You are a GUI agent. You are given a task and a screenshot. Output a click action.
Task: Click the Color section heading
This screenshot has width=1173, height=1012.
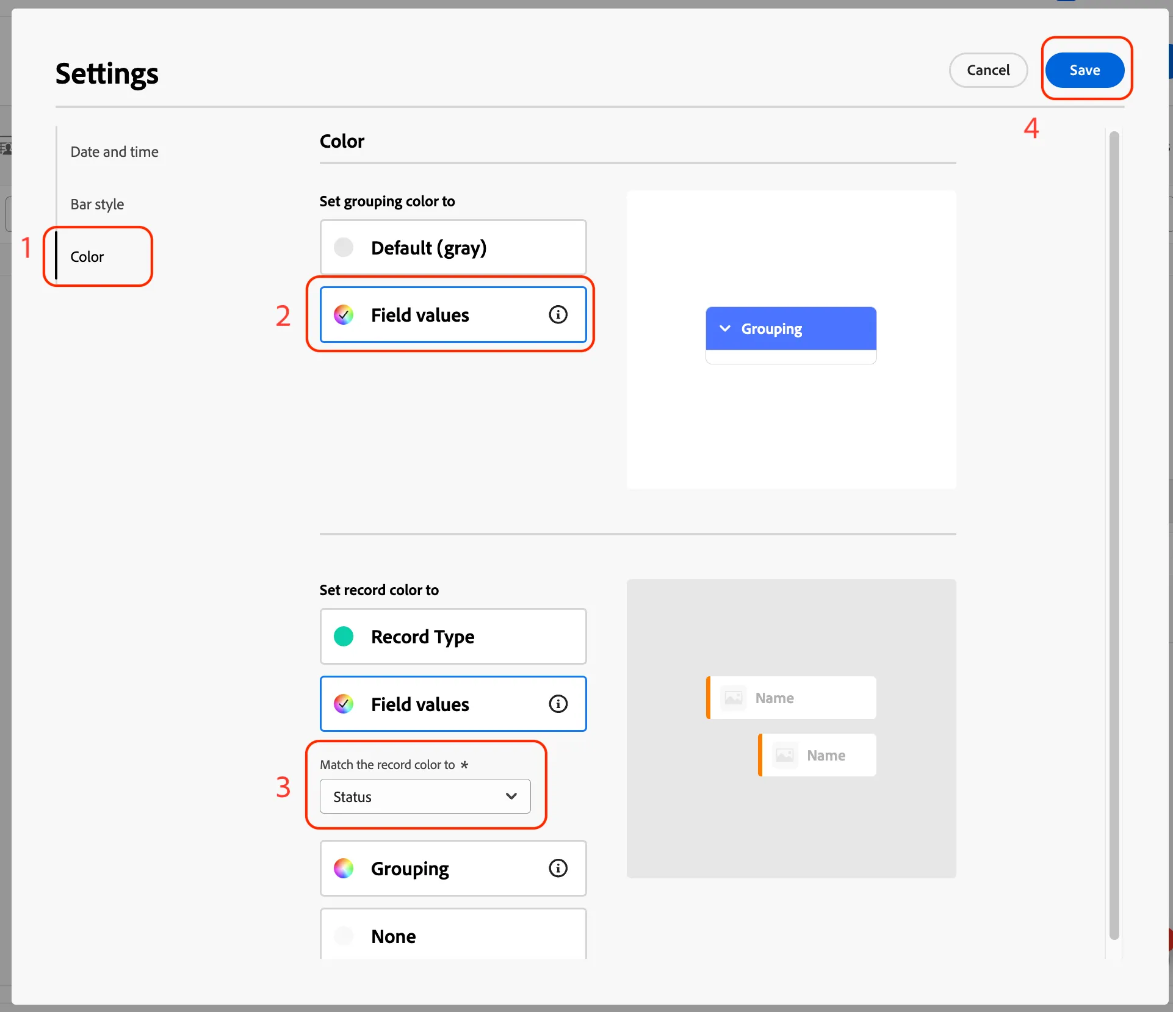point(342,141)
